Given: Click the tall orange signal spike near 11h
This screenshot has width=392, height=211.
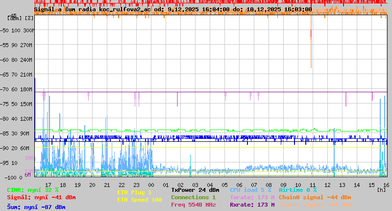Looking at the screenshot, I should click(311, 42).
